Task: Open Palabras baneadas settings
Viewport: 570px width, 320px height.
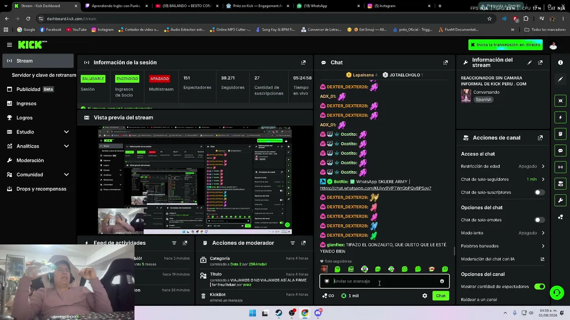Action: click(503, 246)
